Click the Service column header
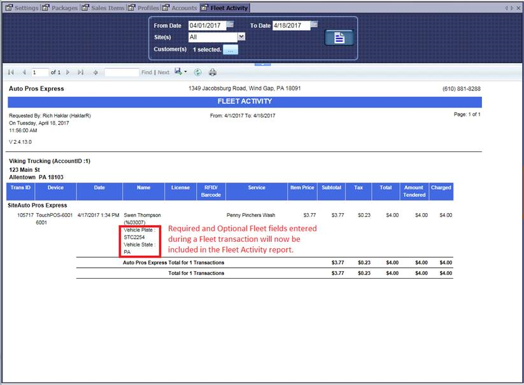The width and height of the screenshot is (524, 385). pyautogui.click(x=257, y=192)
